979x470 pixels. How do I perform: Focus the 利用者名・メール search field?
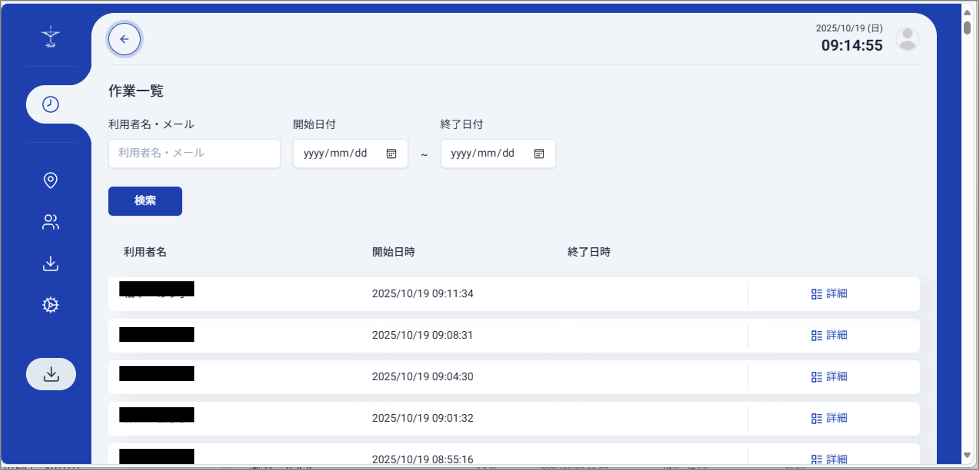(194, 153)
